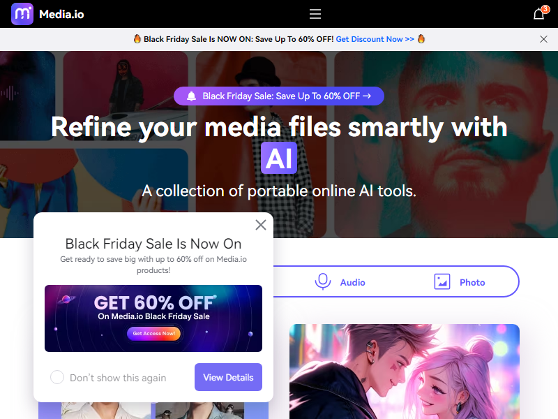The width and height of the screenshot is (558, 419).
Task: Click the Media.io brand name text
Action: 61,14
